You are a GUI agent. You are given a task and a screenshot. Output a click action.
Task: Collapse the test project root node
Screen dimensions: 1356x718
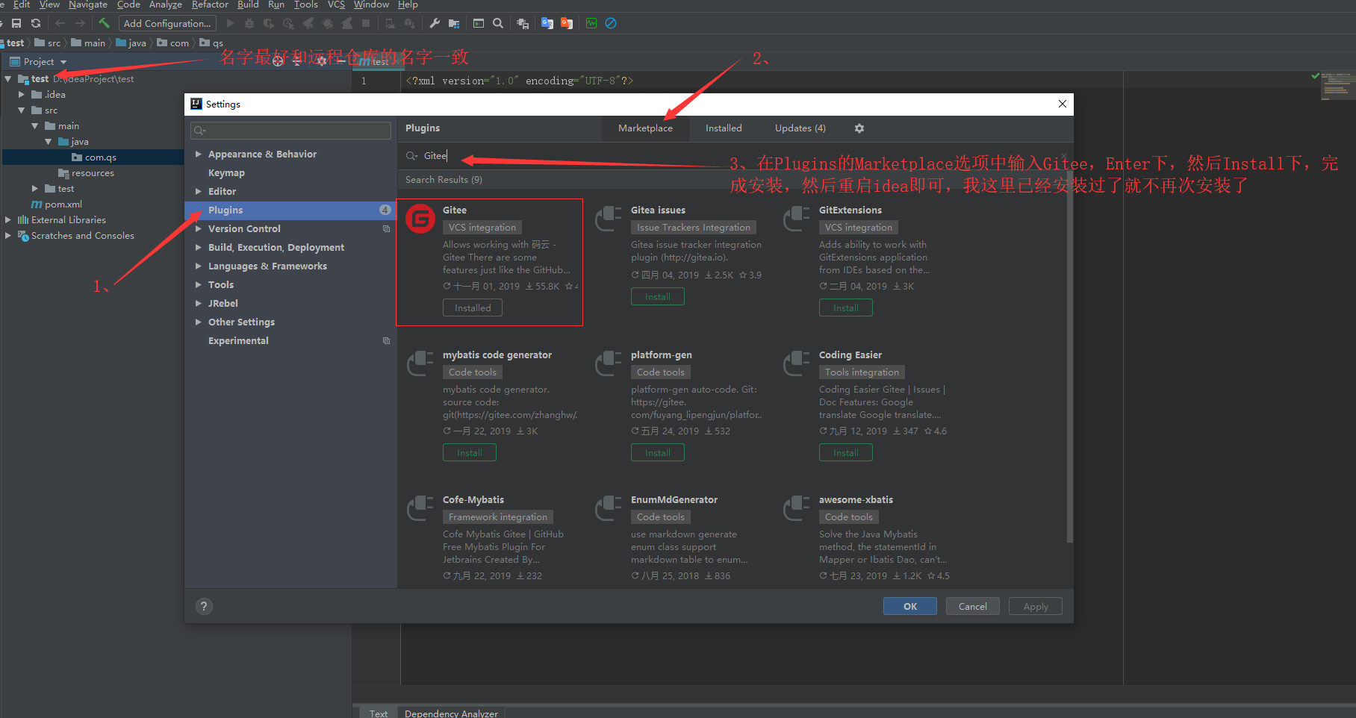coord(8,78)
